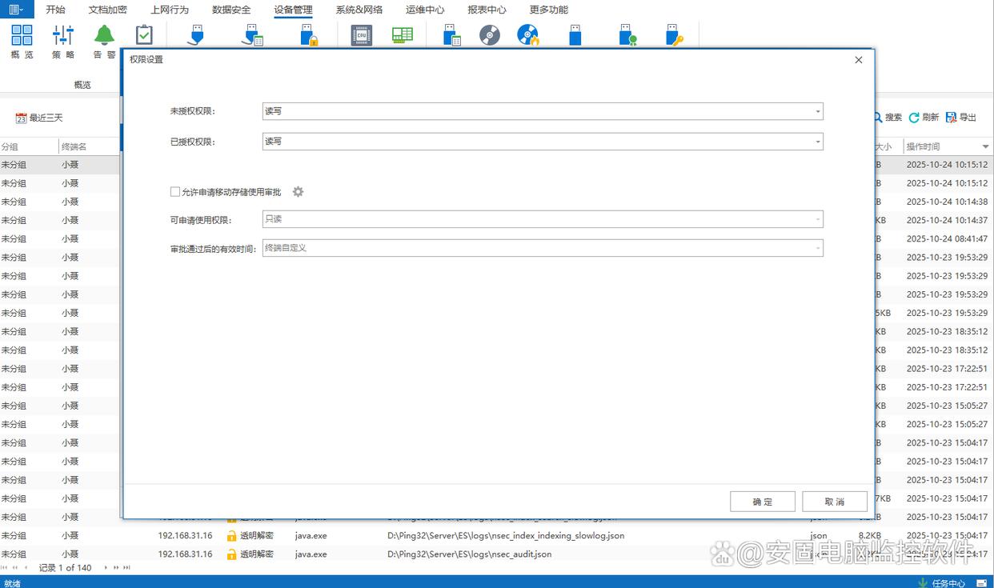Click the USB drive with lock icon

click(x=309, y=35)
